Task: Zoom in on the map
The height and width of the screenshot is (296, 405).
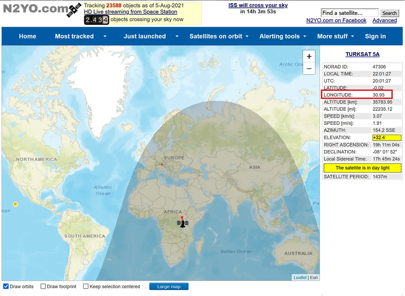Action: (x=309, y=56)
